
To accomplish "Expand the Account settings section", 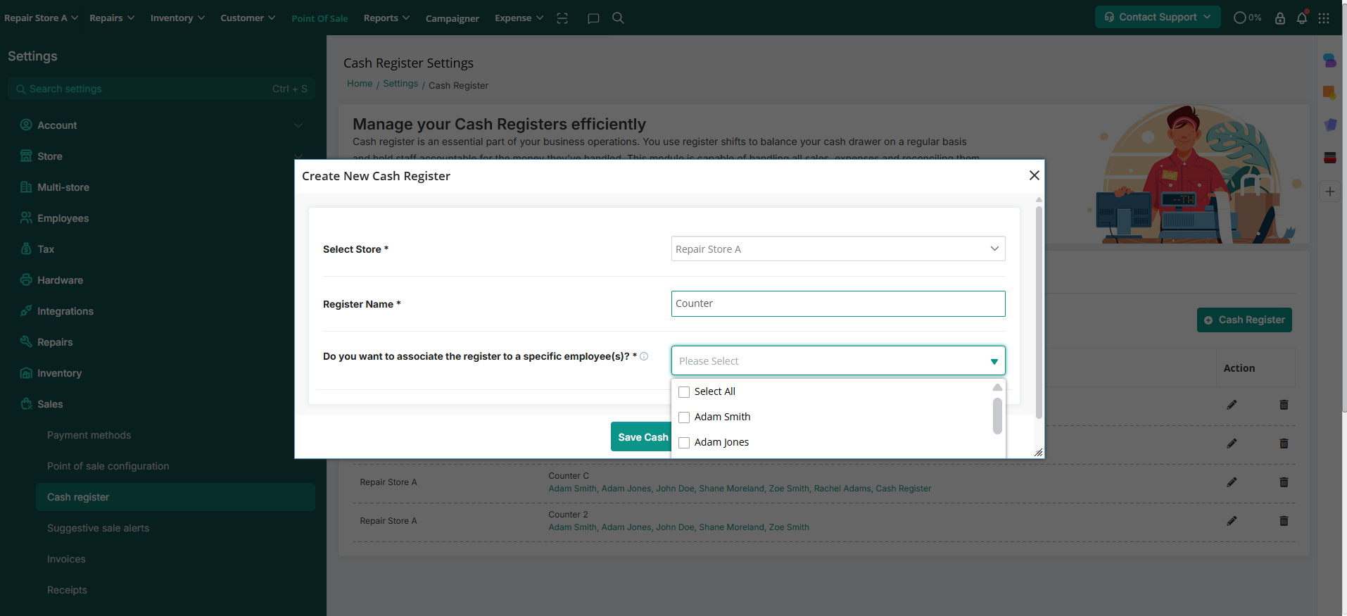I will point(162,125).
